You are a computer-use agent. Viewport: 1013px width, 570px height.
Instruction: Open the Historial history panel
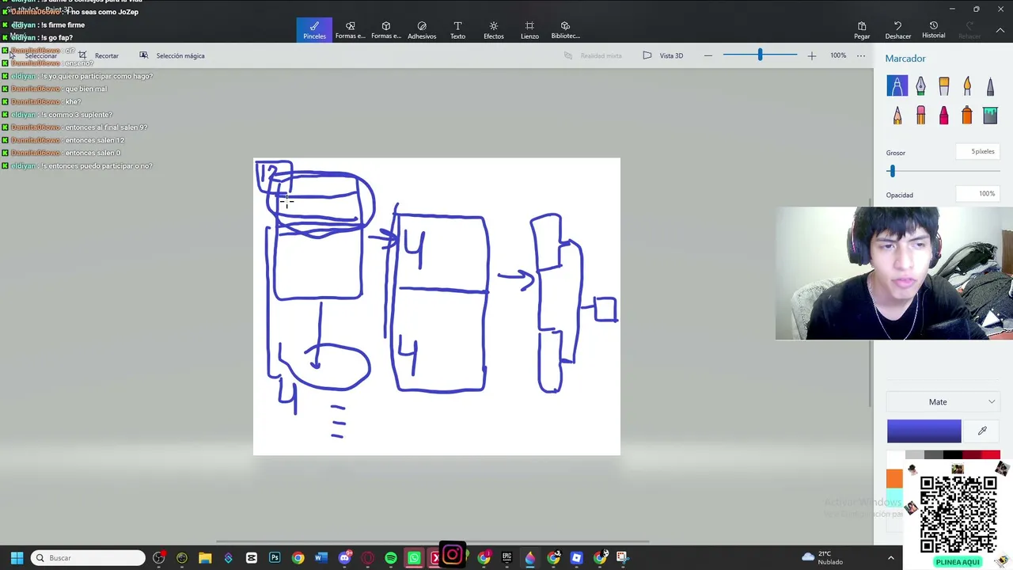pos(933,30)
